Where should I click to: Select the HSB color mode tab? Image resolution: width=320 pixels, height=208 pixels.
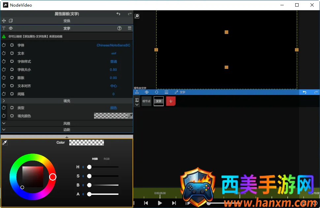95,159
